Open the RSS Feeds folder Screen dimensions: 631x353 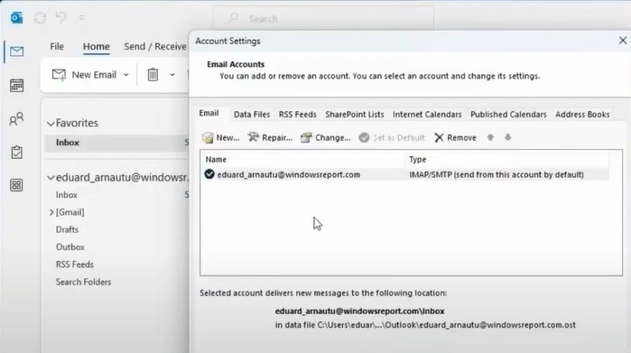[75, 265]
